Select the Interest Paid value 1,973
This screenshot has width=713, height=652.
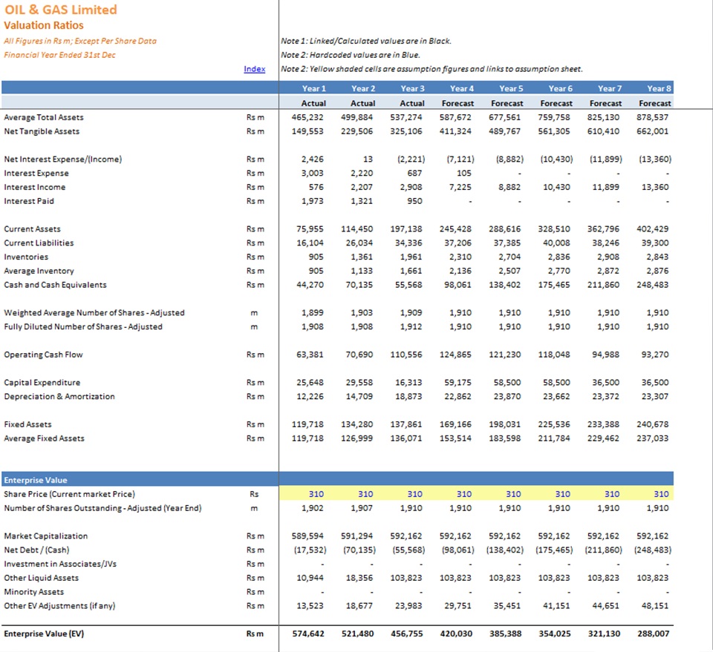point(313,201)
